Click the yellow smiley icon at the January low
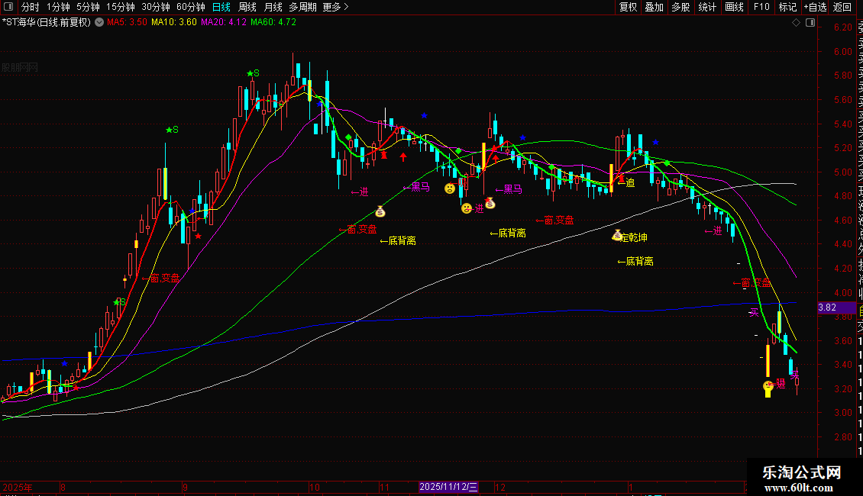863x496 pixels. point(768,386)
